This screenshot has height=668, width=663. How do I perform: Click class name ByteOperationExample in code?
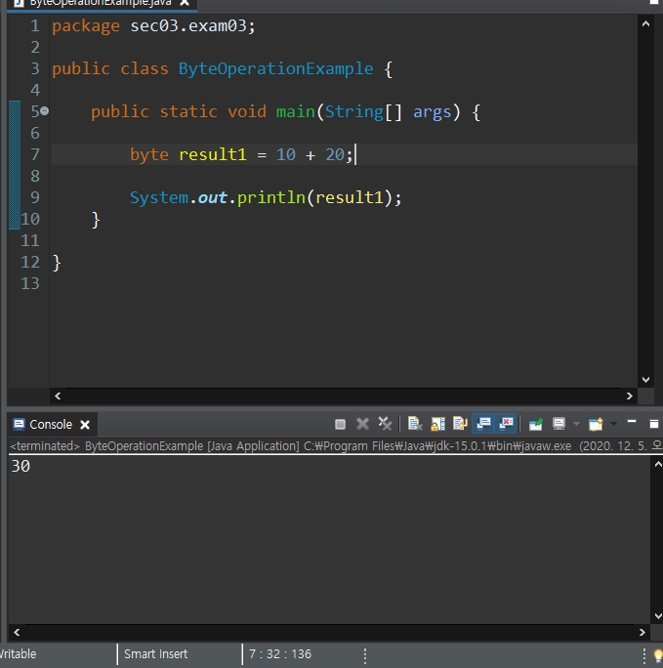tap(276, 69)
